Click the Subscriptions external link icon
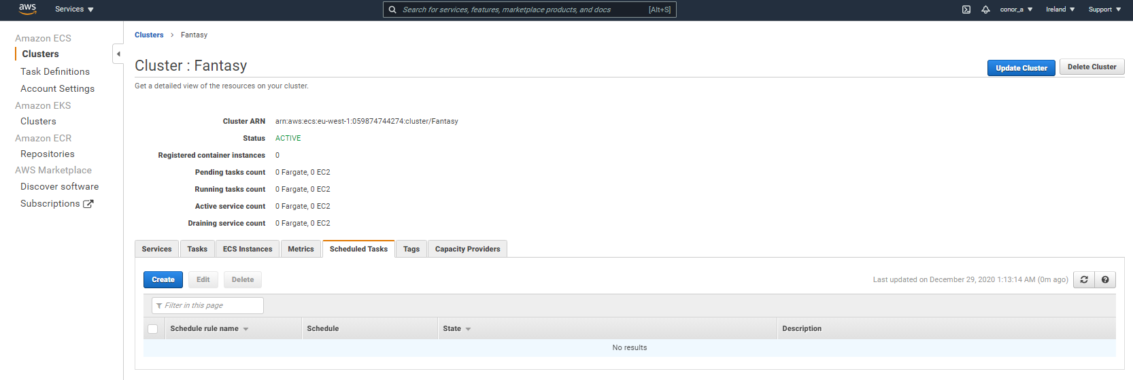Viewport: 1133px width, 380px height. [88, 203]
